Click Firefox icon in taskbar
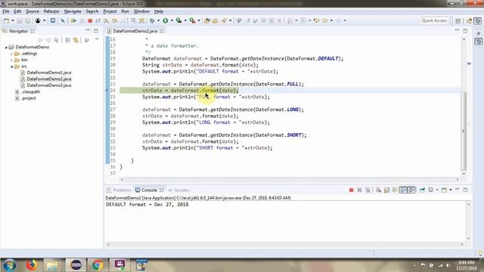Image resolution: width=484 pixels, height=272 pixels. point(32,265)
